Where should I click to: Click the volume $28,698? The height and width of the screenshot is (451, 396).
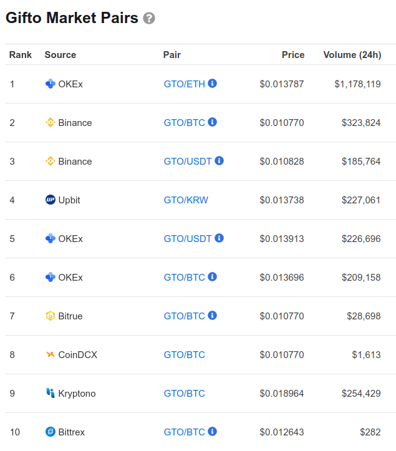pos(364,316)
